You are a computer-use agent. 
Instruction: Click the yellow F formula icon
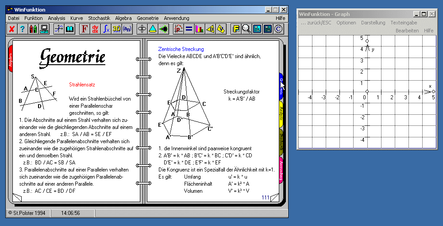coord(235,29)
